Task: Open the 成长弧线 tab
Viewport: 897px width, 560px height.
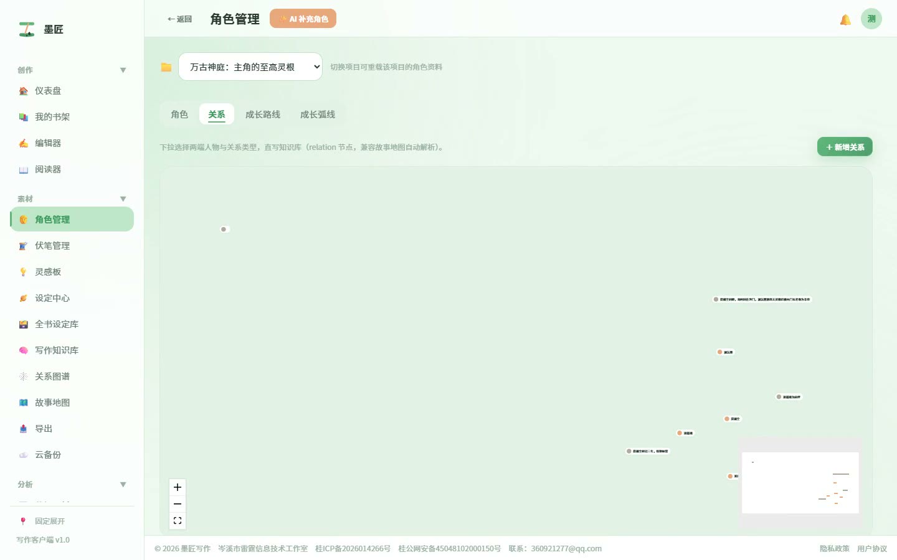Action: [318, 114]
